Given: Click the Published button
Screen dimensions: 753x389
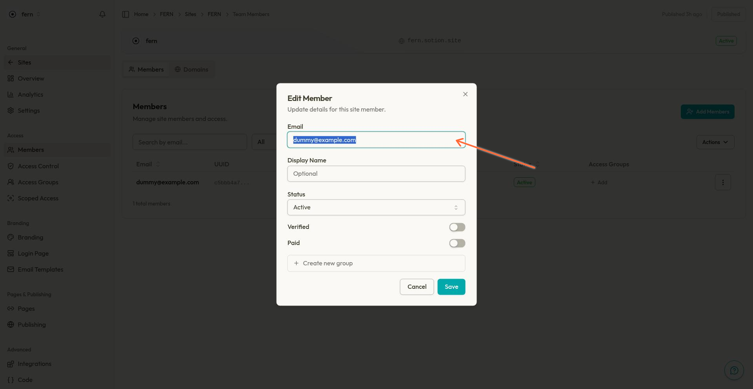Looking at the screenshot, I should click(x=728, y=14).
